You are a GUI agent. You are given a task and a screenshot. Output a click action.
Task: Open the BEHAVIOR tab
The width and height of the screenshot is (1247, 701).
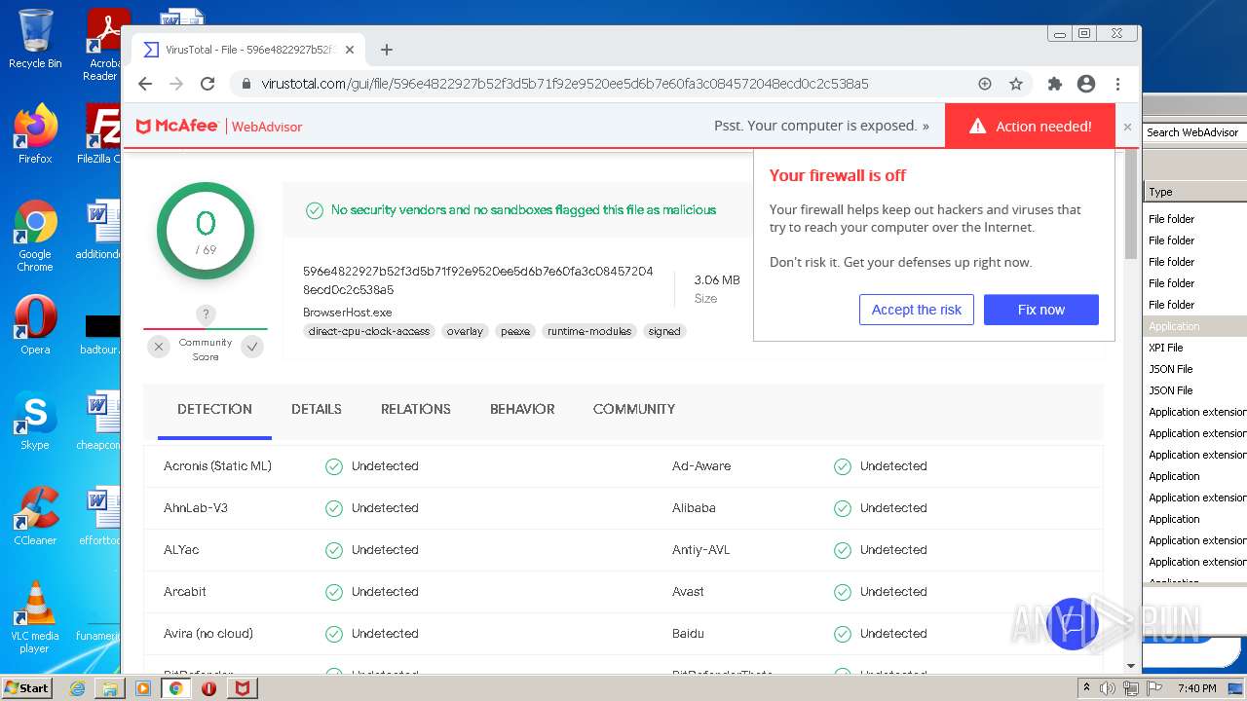coord(522,410)
